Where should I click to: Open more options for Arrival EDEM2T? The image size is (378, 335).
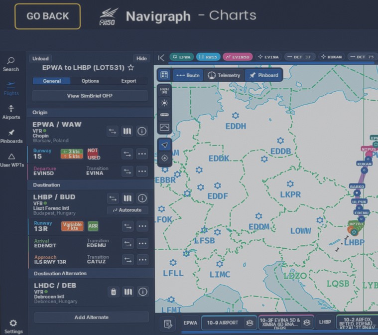pyautogui.click(x=142, y=244)
